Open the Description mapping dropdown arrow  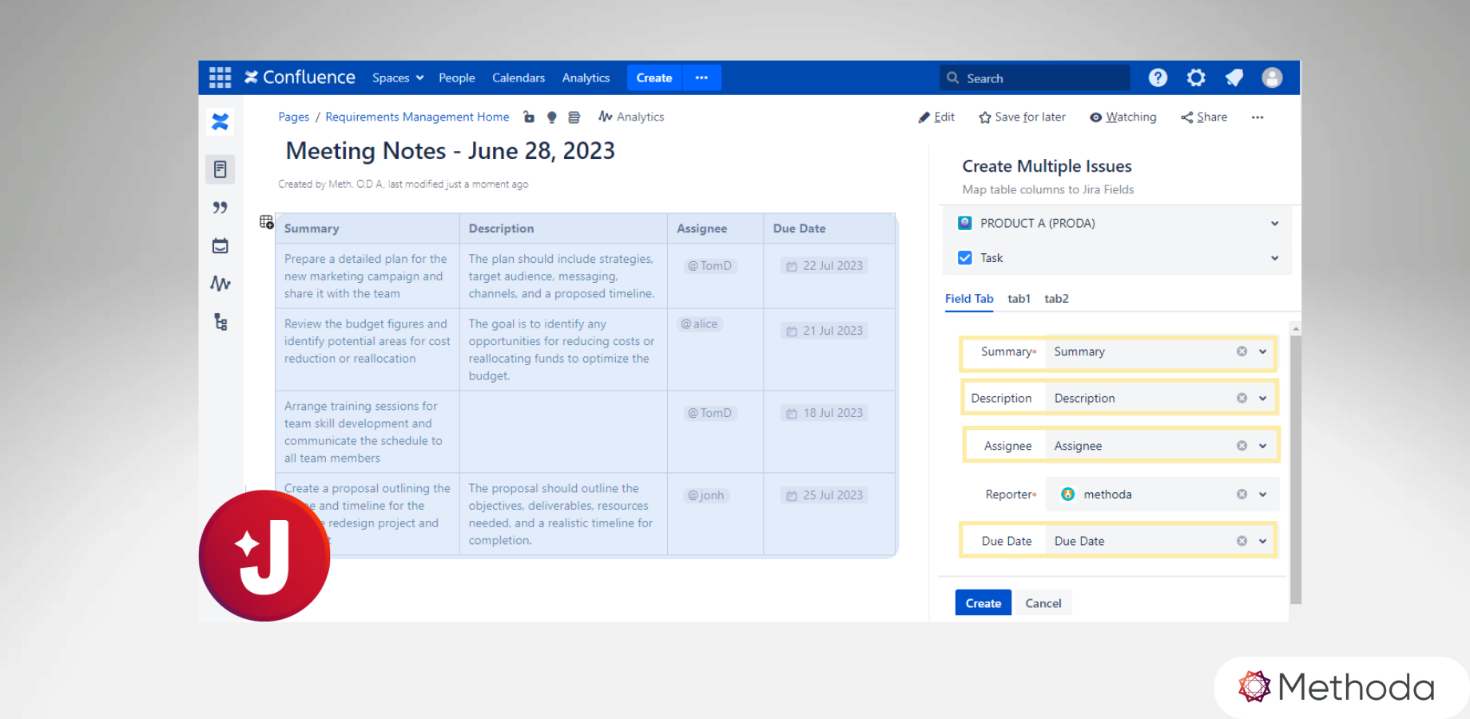point(1263,398)
